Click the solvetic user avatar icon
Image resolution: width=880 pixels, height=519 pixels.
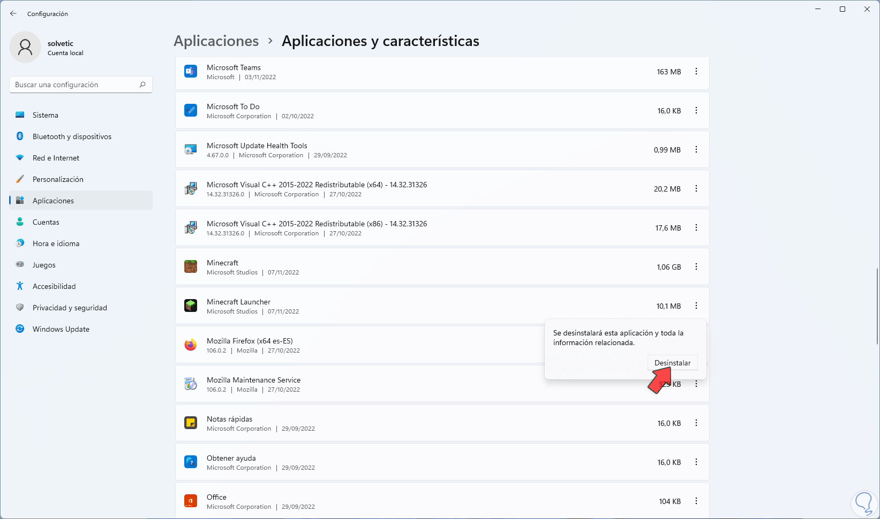pyautogui.click(x=25, y=47)
